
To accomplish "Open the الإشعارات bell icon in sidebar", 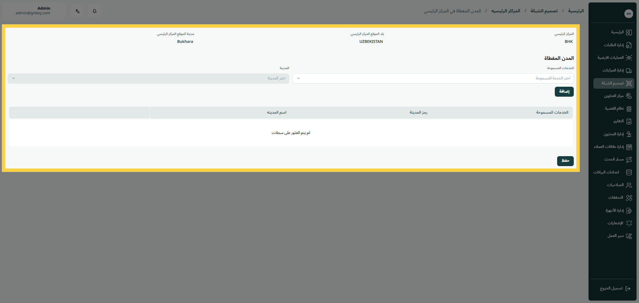I will point(629,223).
